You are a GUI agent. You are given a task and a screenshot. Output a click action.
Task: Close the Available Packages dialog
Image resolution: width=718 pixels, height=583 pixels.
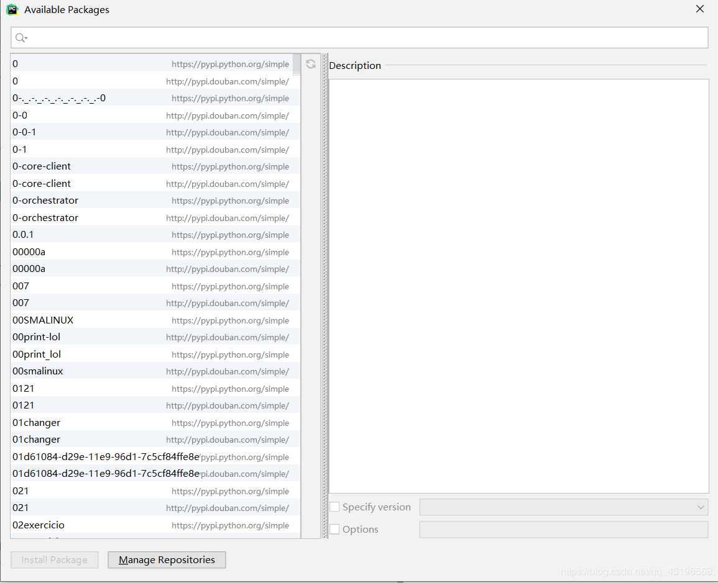pos(700,9)
